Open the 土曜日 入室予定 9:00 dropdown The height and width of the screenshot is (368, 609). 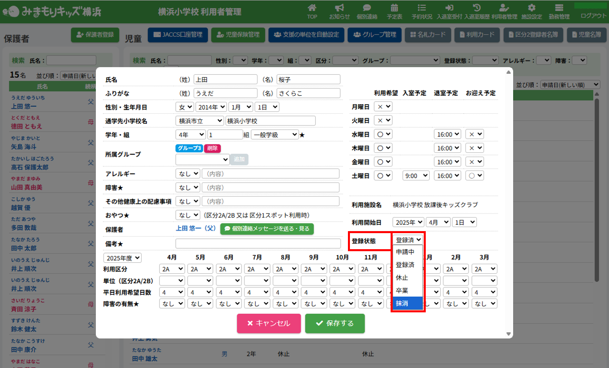[x=416, y=176]
